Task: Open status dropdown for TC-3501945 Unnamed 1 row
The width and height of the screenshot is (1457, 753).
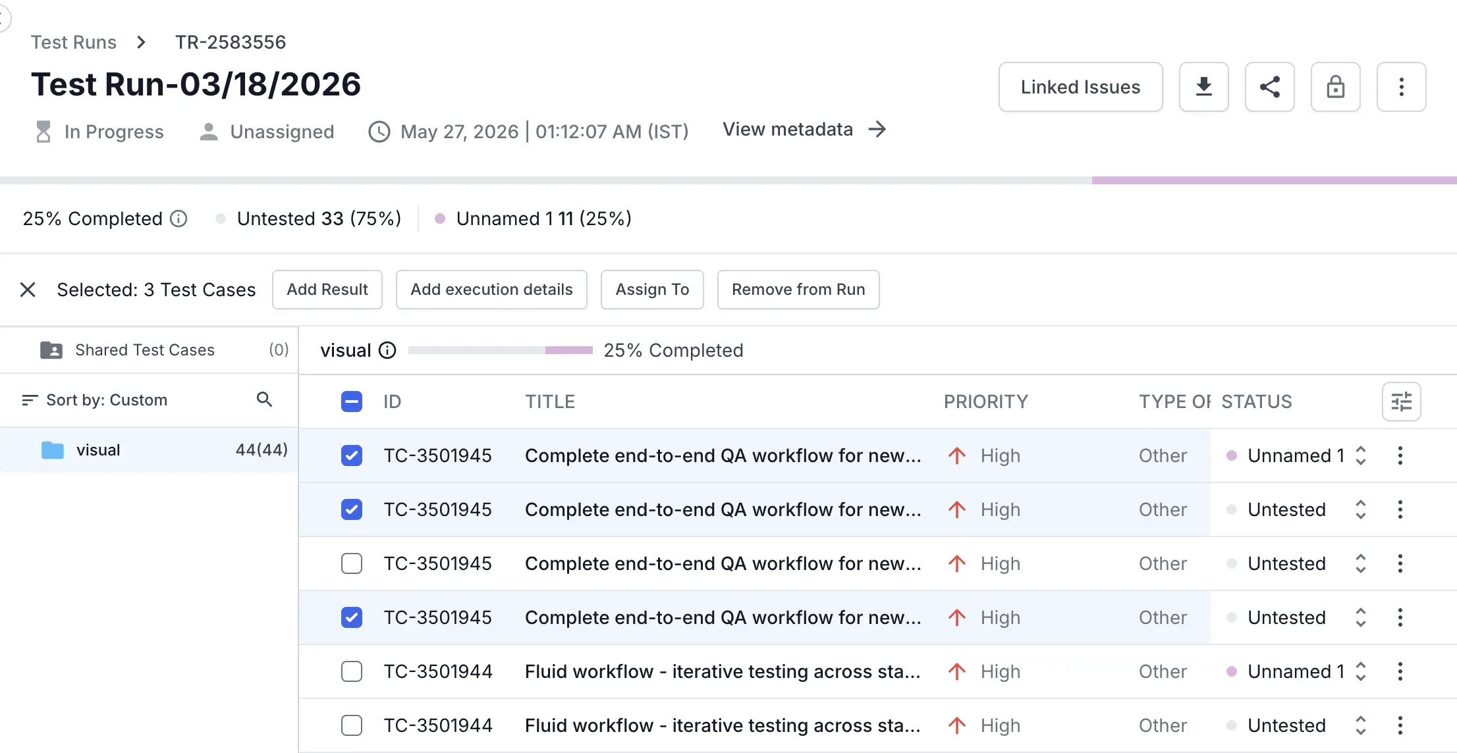Action: tap(1361, 455)
